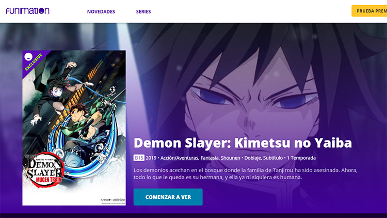Click the series synopsis paragraph
Viewport: 387px width, 218px height.
[x=246, y=174]
